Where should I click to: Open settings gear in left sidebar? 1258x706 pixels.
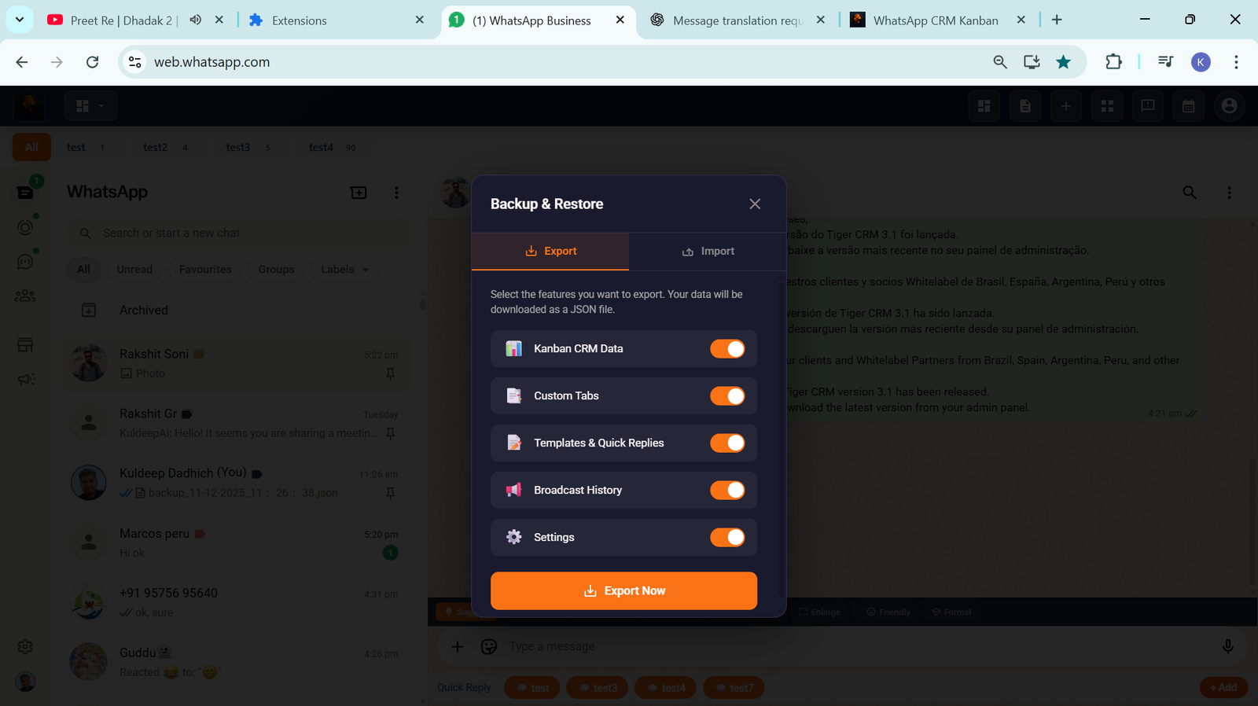point(25,646)
